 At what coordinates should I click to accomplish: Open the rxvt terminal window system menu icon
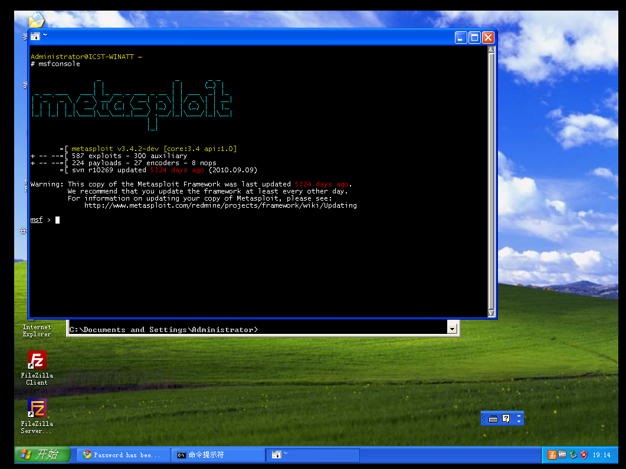[x=35, y=37]
